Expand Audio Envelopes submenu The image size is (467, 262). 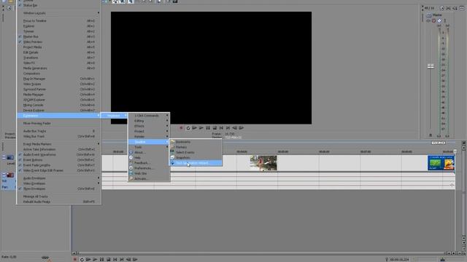(x=59, y=178)
